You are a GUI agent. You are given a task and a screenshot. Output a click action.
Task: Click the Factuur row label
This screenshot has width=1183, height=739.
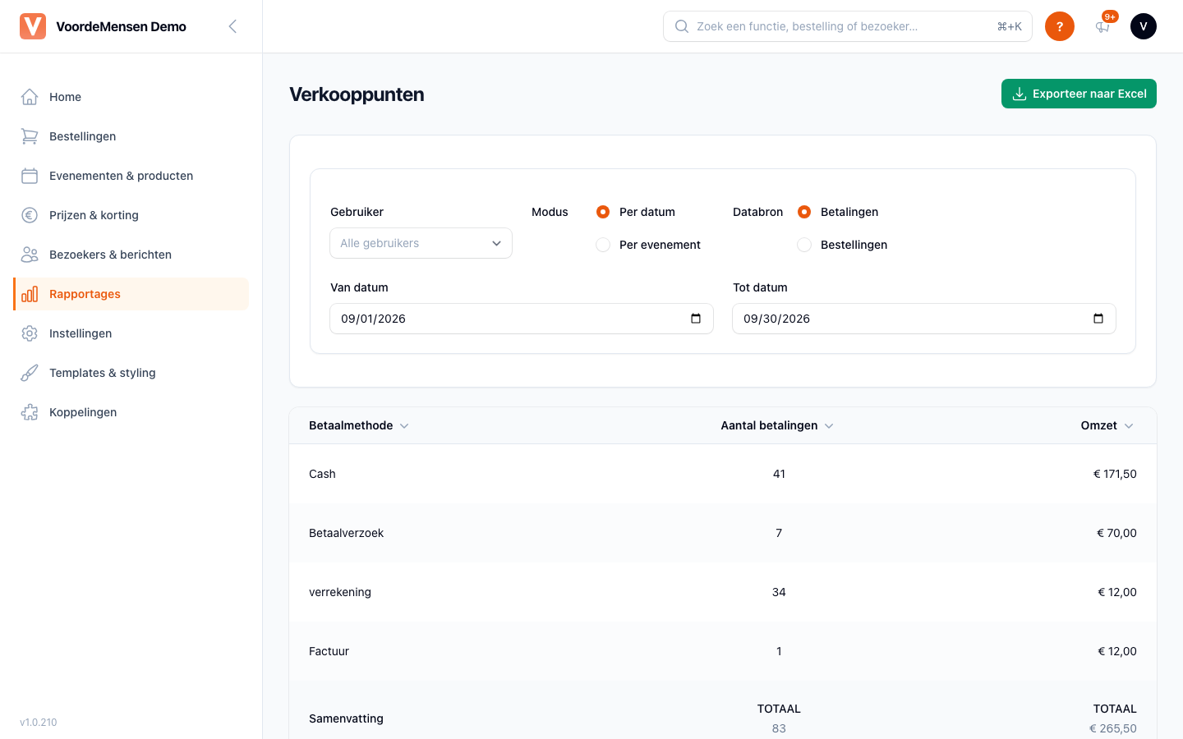[329, 651]
